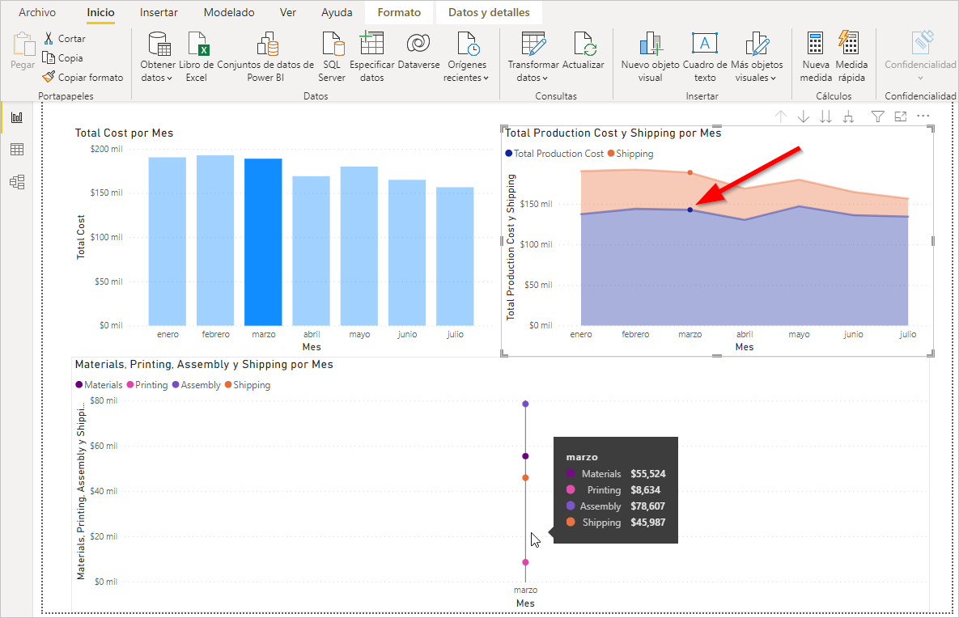
Task: Insert a Cuadro de texto
Action: pos(705,57)
